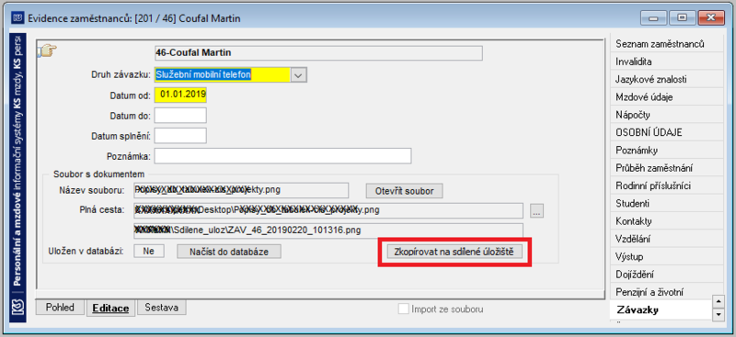Viewport: 736px width, 337px height.
Task: Click the pointing hand icon
Action: click(x=48, y=51)
